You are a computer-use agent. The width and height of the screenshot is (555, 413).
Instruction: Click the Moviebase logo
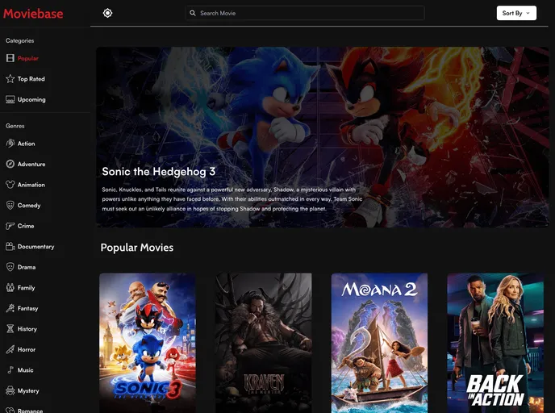tap(33, 14)
